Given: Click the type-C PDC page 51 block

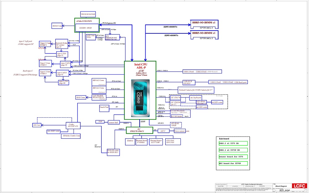Looking at the screenshot, I should click(62, 55).
